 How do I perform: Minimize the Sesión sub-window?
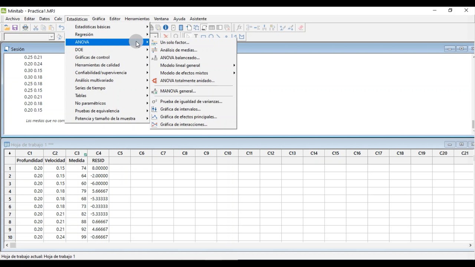click(450, 49)
